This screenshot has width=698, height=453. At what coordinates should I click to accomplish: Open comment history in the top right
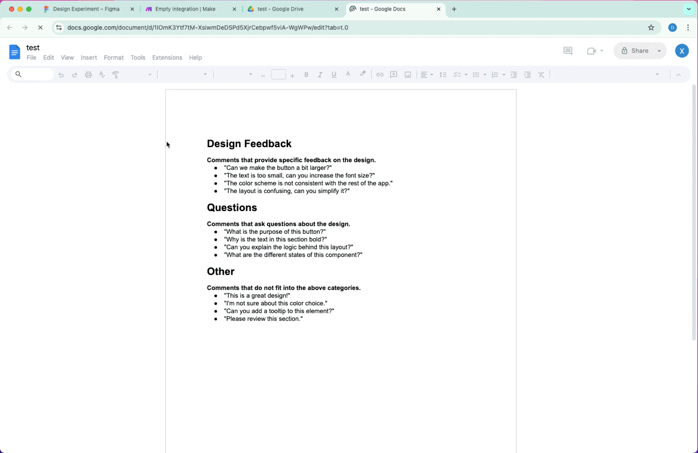pyautogui.click(x=568, y=51)
